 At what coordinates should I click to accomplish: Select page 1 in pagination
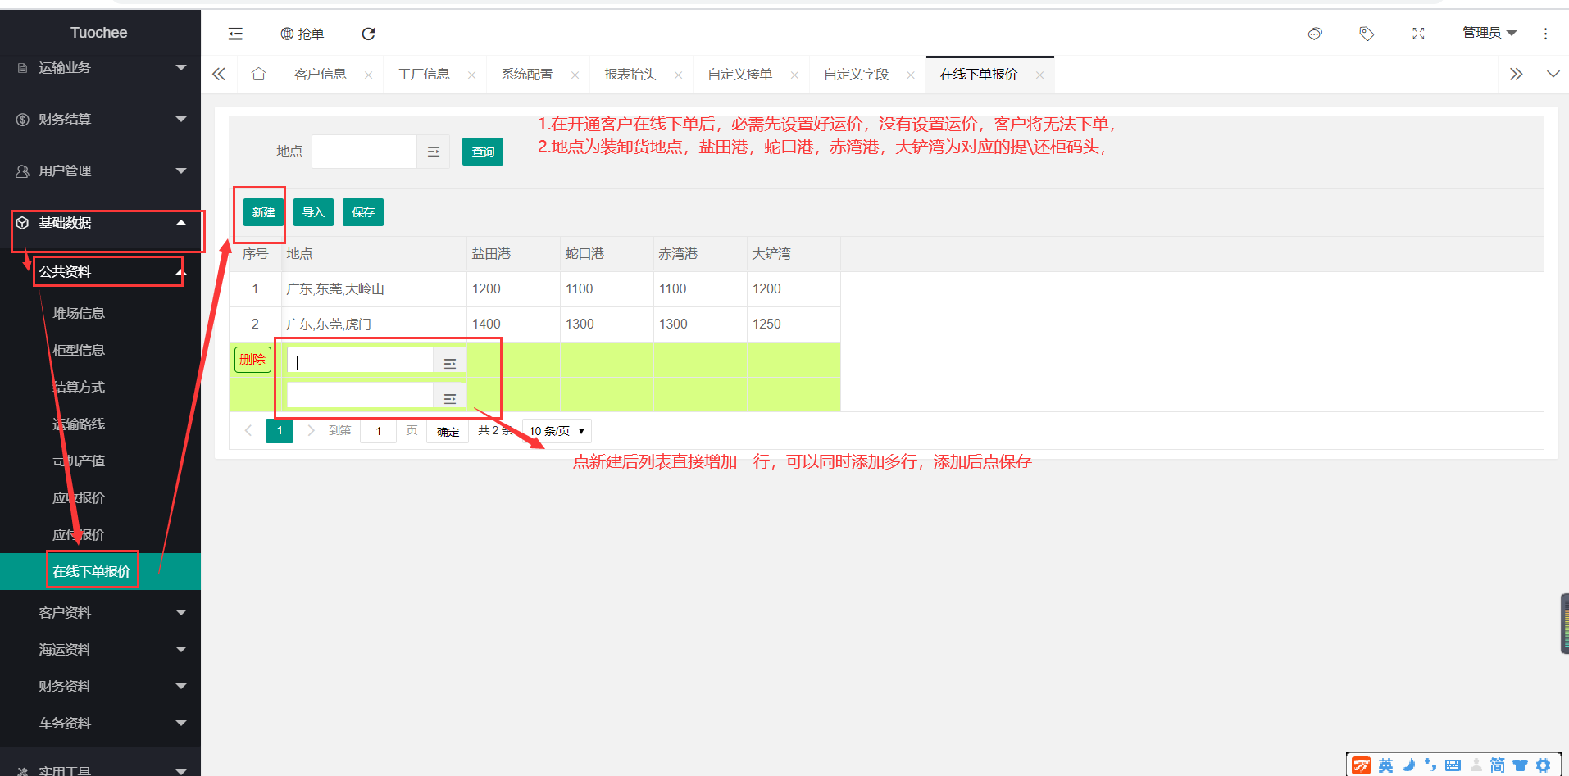point(280,430)
